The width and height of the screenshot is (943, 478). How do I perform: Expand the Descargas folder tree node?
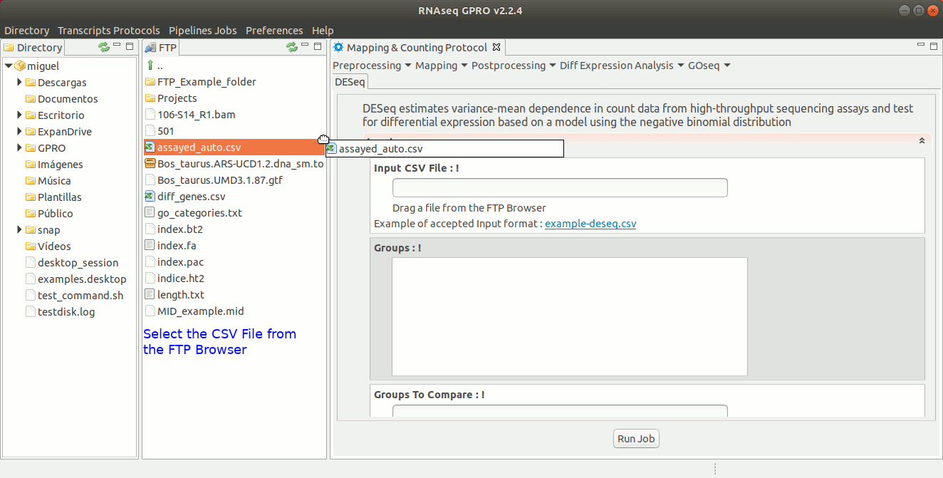point(20,83)
